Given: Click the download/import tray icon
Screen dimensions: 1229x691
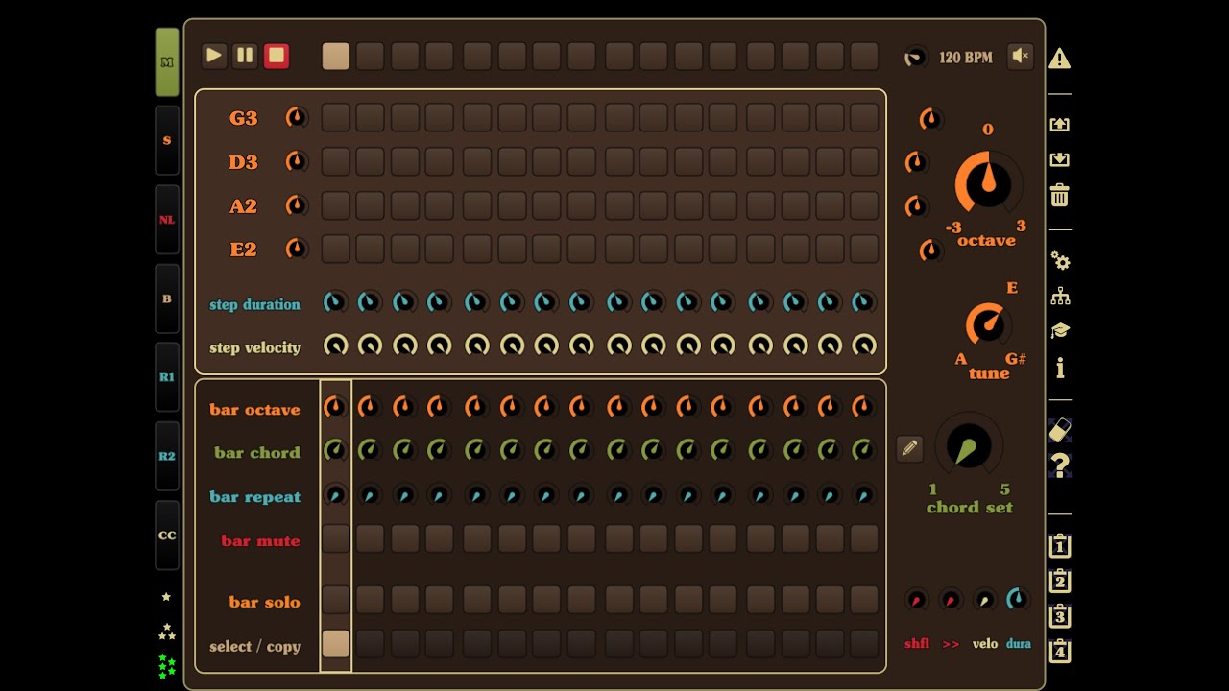Looking at the screenshot, I should pos(1060,159).
